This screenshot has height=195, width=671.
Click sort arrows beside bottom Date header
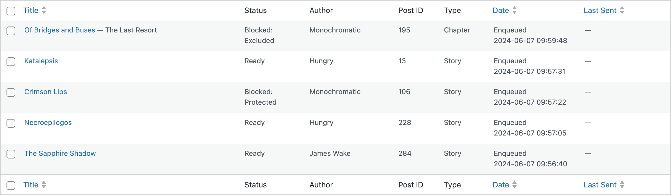pos(514,185)
